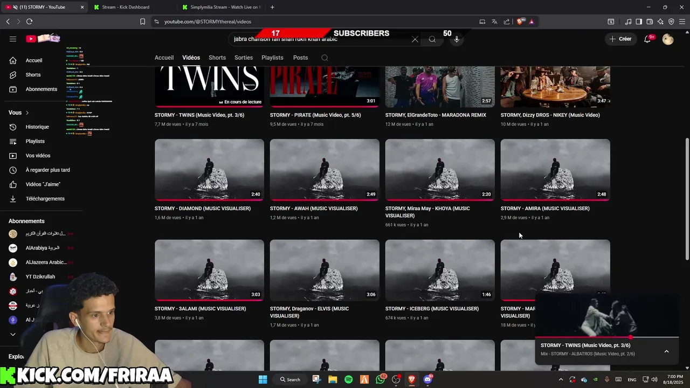
Task: Open the browser playlist music-note icon
Action: click(x=628, y=22)
